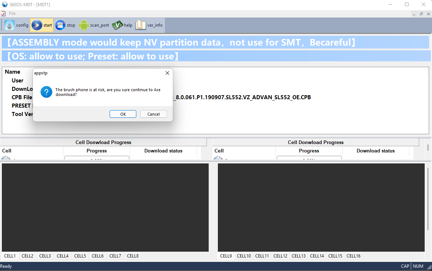Click the left Progress column header
432x271 pixels.
pyautogui.click(x=96, y=151)
